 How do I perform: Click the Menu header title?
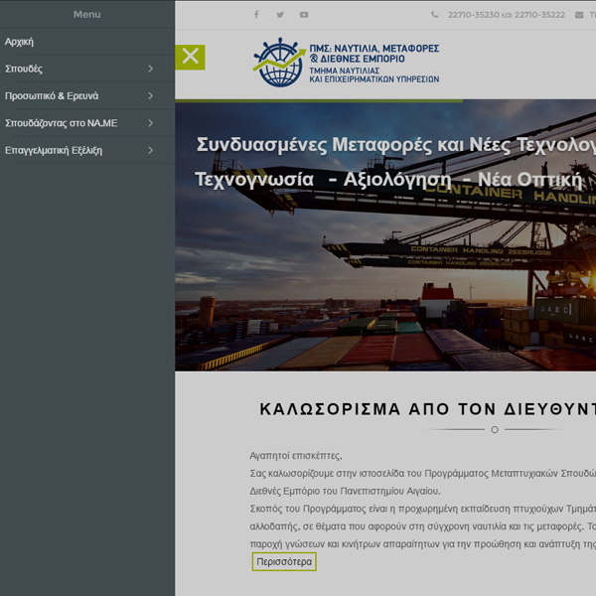pyautogui.click(x=86, y=14)
